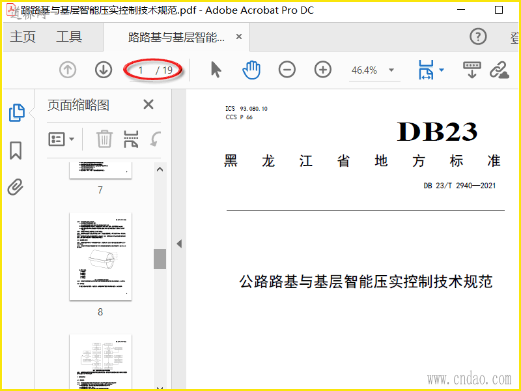
Task: Rotate pages counterclockwise icon
Action: 155,139
